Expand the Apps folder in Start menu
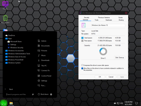Screen dimensions: 141x106 [x=9, y=38]
